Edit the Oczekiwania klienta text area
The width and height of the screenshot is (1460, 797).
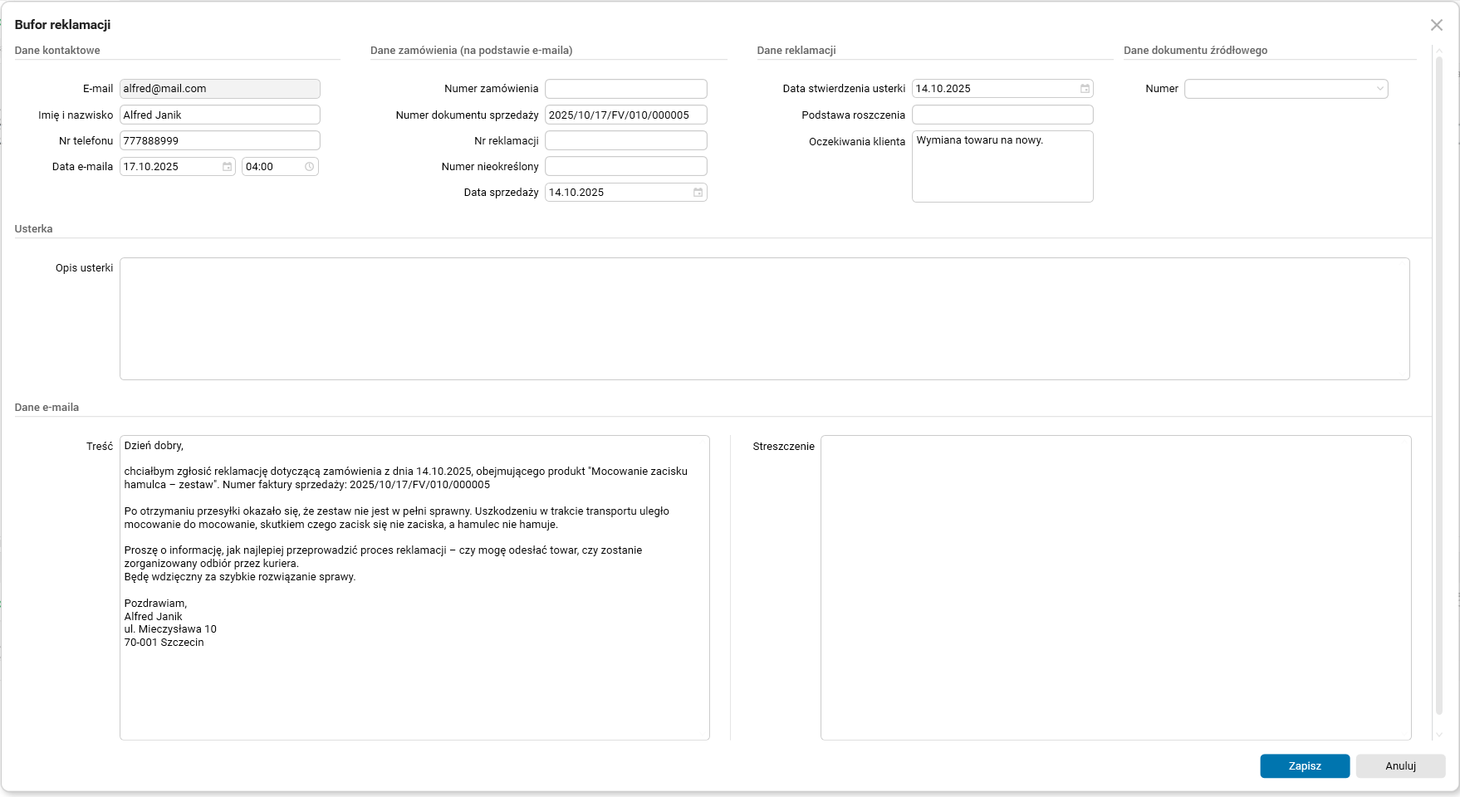tap(1002, 166)
